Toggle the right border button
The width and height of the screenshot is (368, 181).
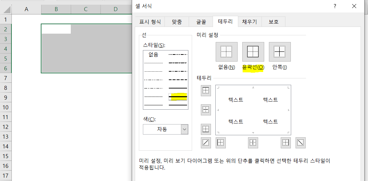coord(286,143)
